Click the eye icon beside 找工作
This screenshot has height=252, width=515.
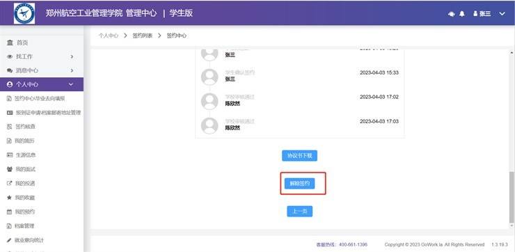point(10,57)
